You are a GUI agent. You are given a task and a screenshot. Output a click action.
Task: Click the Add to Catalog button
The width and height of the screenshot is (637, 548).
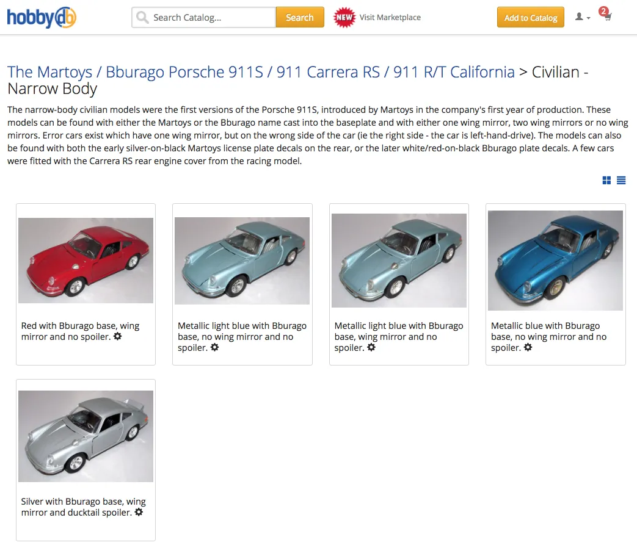click(531, 18)
